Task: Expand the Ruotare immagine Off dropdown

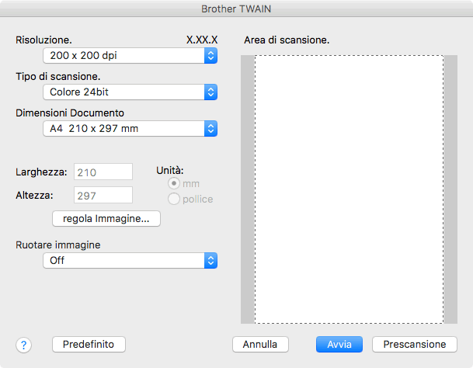Action: click(130, 260)
